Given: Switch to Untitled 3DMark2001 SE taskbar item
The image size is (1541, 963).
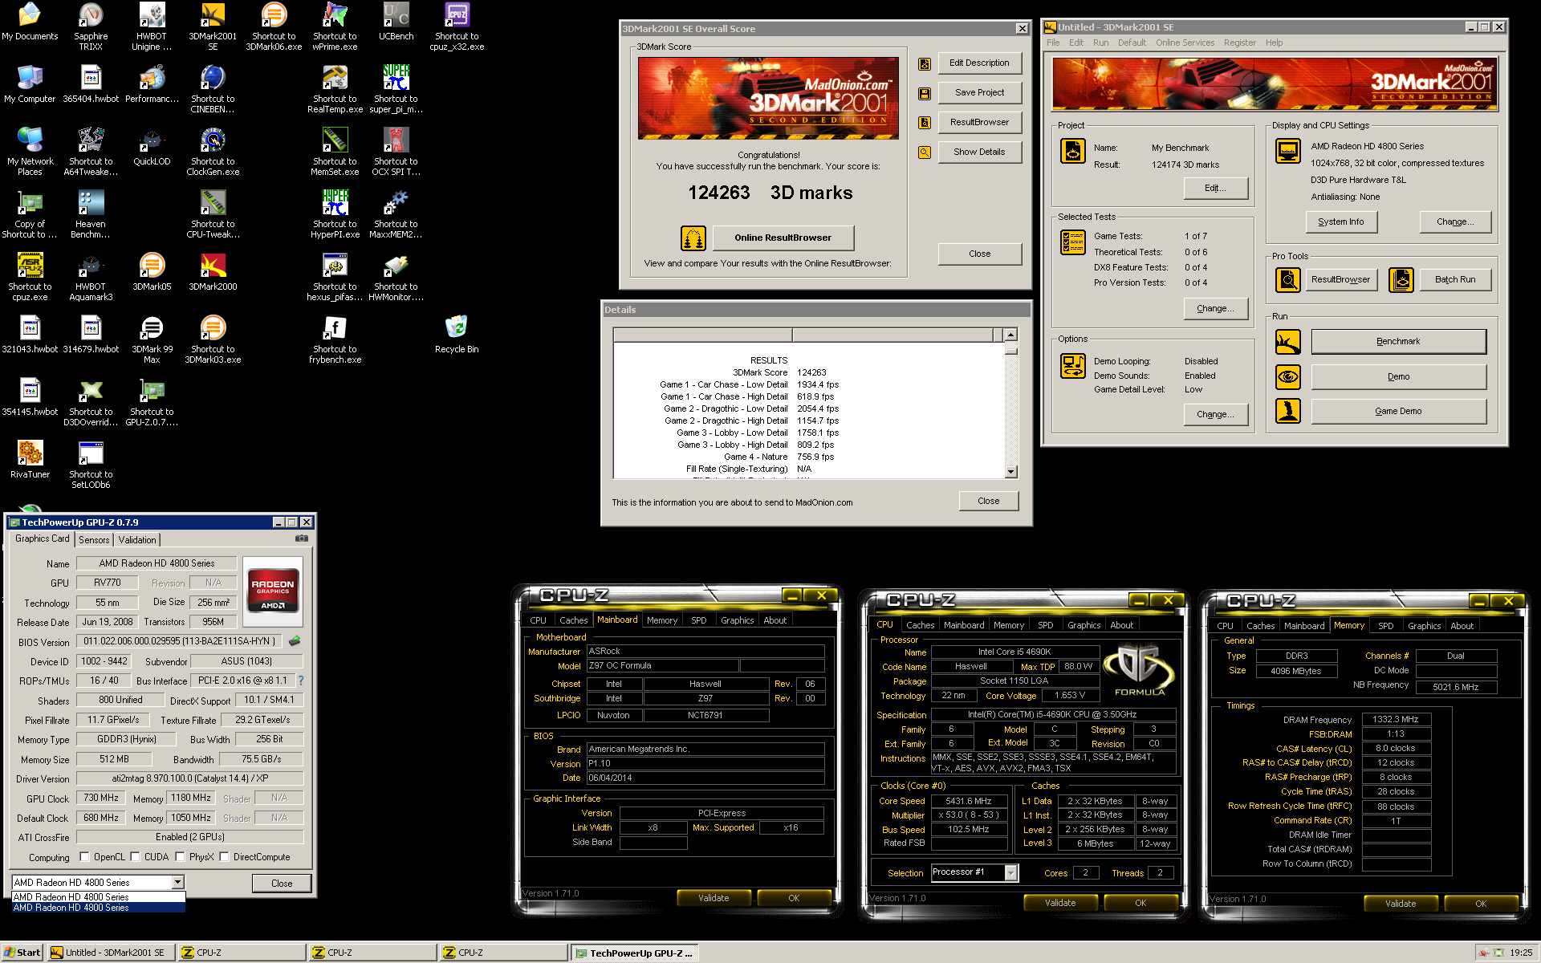Looking at the screenshot, I should pyautogui.click(x=111, y=953).
